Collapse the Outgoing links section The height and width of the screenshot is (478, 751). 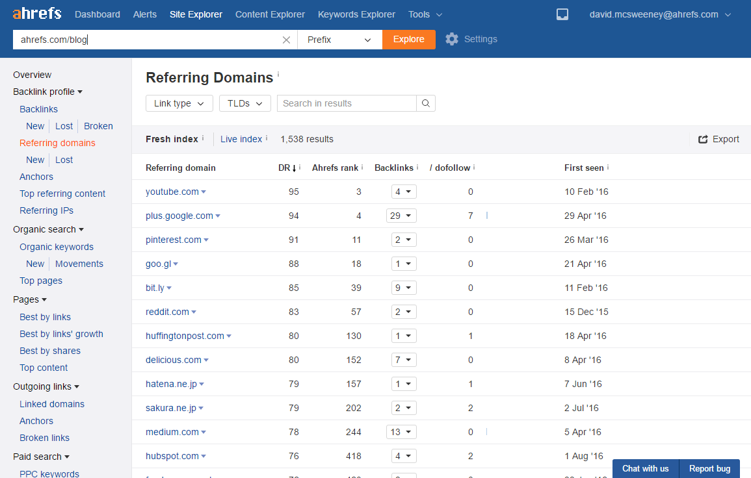pyautogui.click(x=46, y=386)
